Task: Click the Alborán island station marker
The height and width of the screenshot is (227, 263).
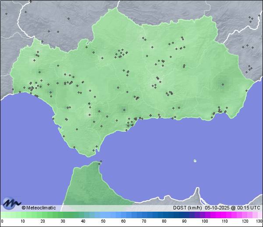Action: [195, 161]
